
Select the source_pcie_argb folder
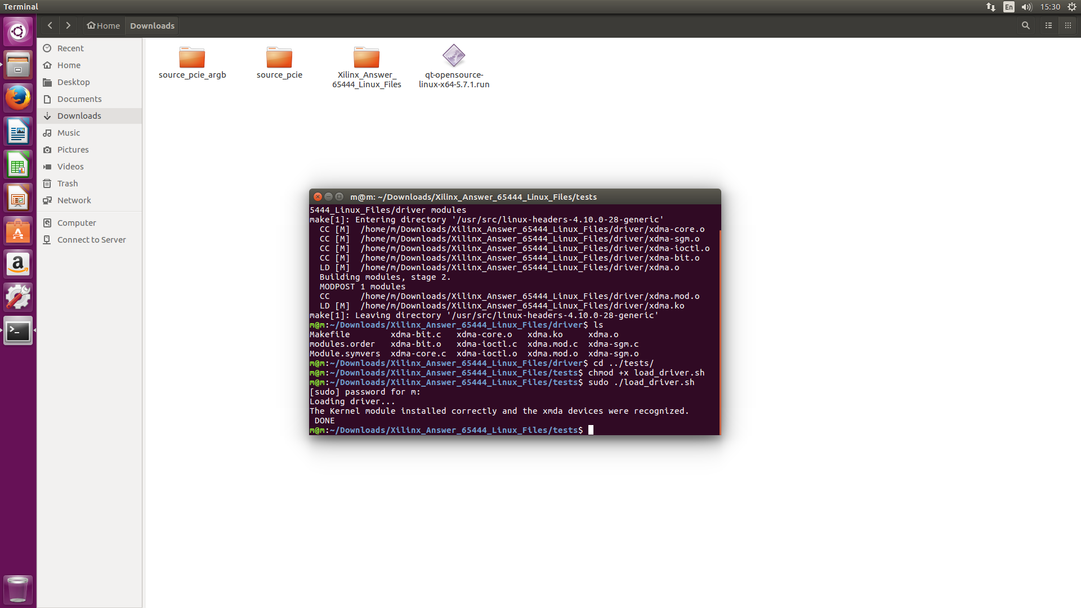(192, 62)
